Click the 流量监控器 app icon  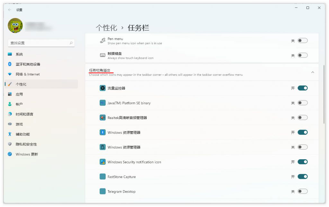point(103,88)
